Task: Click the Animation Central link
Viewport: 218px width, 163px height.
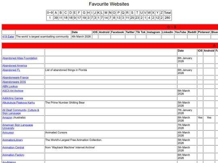Action: (13, 148)
